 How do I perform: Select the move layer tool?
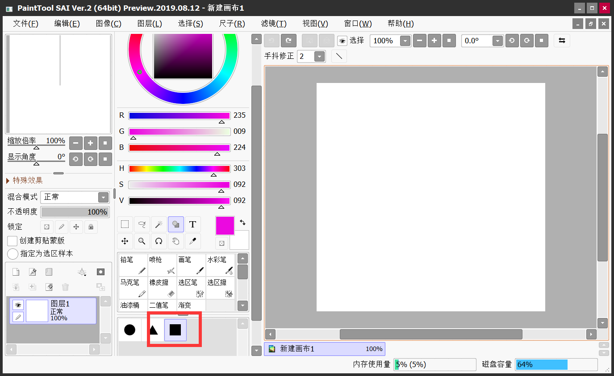coord(125,241)
